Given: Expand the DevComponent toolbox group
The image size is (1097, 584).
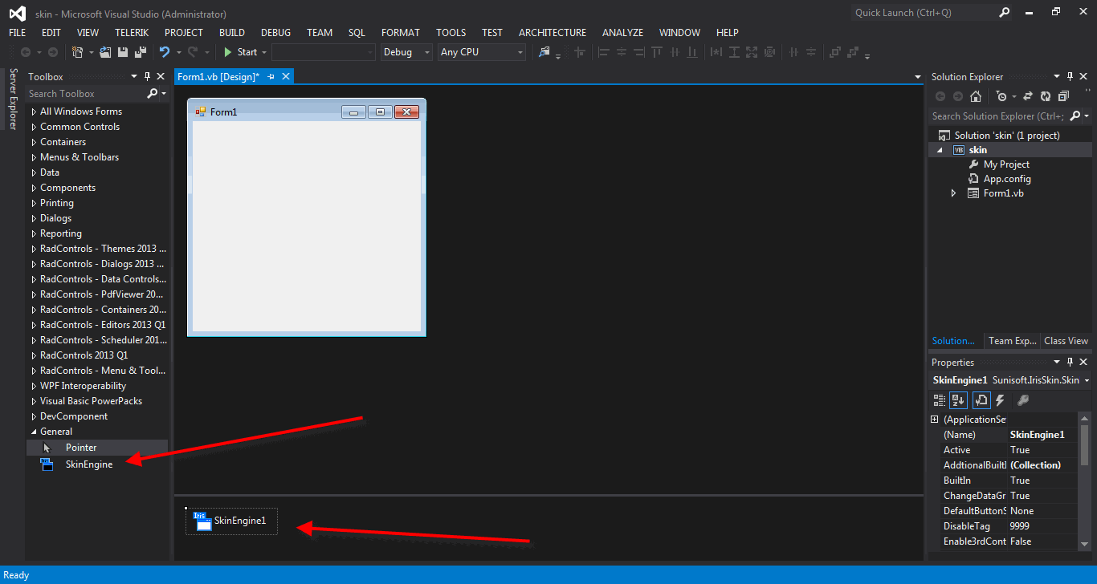Looking at the screenshot, I should [x=34, y=416].
